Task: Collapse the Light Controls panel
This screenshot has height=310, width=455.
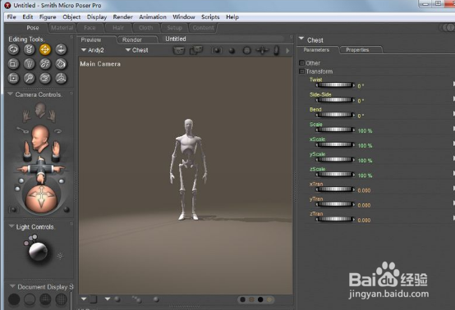Action: 11,226
